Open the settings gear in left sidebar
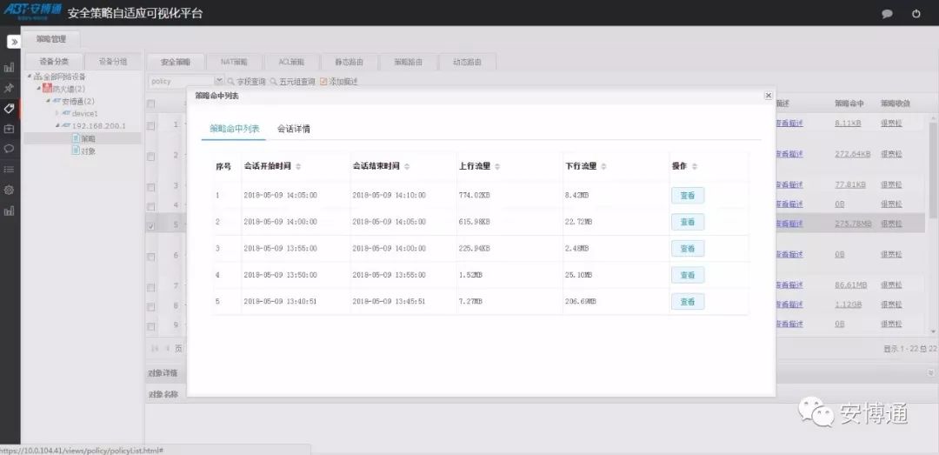This screenshot has height=455, width=939. tap(10, 190)
